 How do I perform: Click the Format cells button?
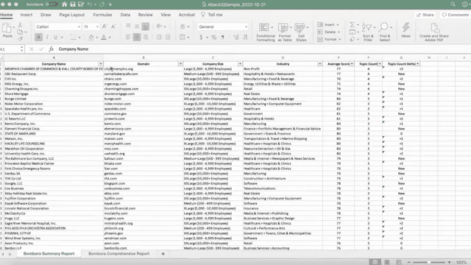pyautogui.click(x=329, y=39)
